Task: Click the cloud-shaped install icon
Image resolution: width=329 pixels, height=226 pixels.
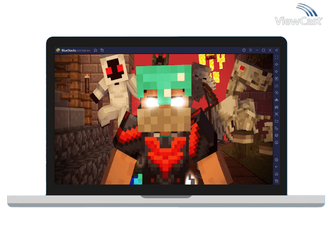Action: click(x=277, y=100)
